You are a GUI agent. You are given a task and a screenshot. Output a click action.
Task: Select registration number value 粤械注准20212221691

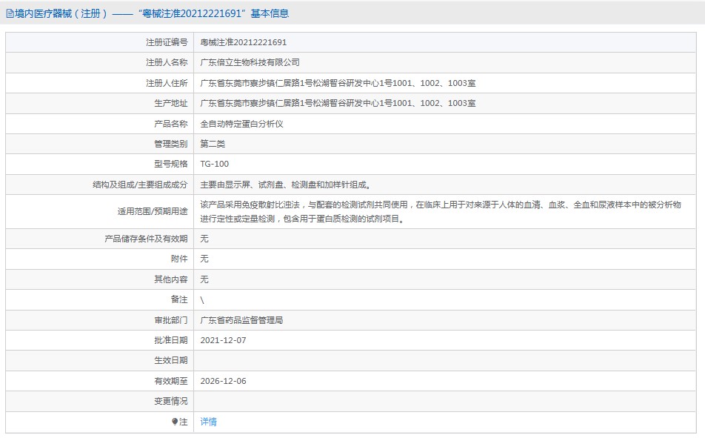click(x=243, y=42)
